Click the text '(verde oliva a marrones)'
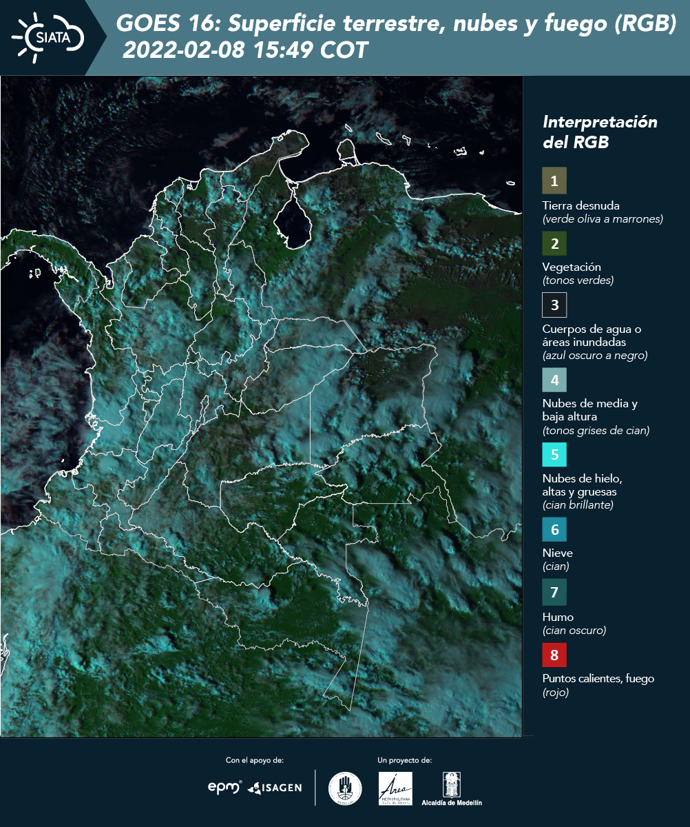Viewport: 690px width, 827px height. (x=603, y=219)
